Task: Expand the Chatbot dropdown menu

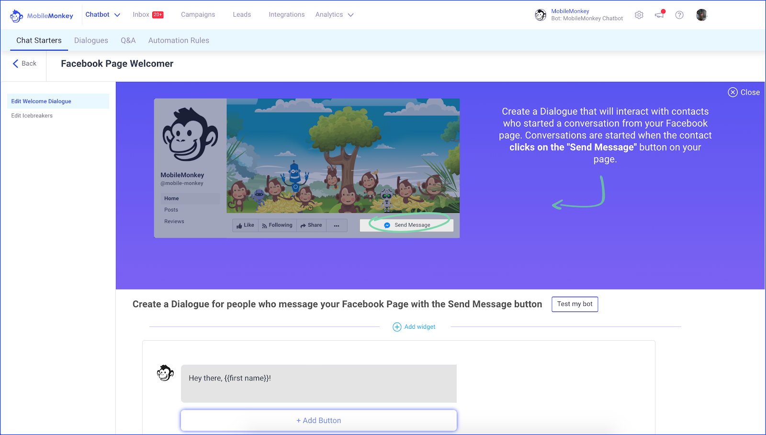Action: click(x=103, y=15)
